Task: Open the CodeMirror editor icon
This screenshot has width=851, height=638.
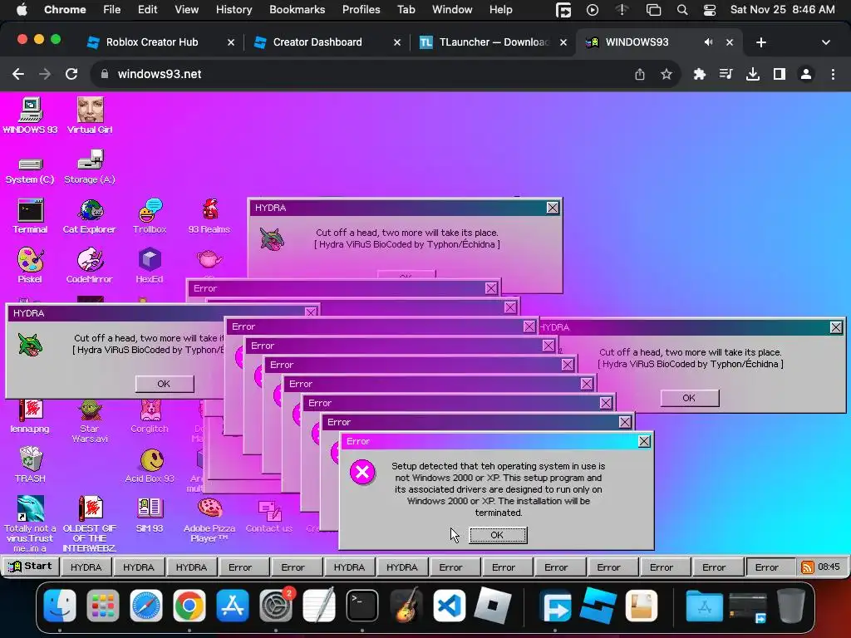Action: pyautogui.click(x=90, y=265)
